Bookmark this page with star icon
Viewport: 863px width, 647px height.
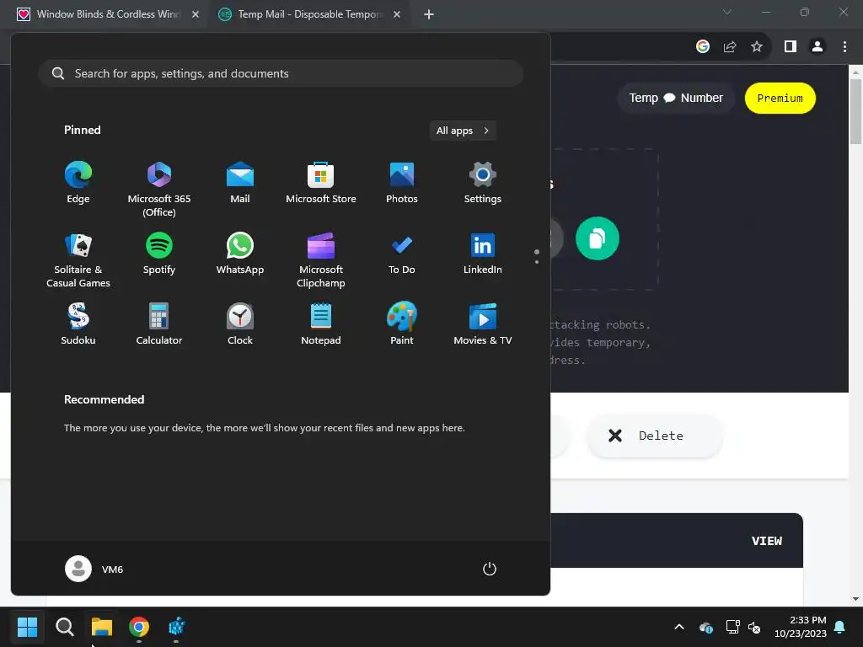757,47
